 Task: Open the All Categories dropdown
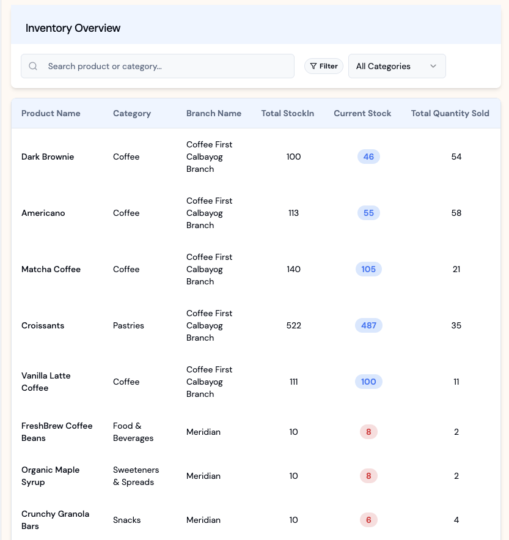(x=397, y=65)
